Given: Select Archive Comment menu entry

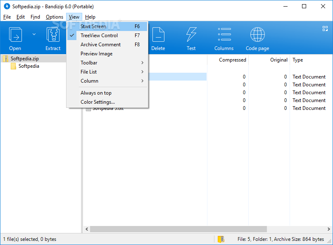Looking at the screenshot, I should (x=107, y=45).
